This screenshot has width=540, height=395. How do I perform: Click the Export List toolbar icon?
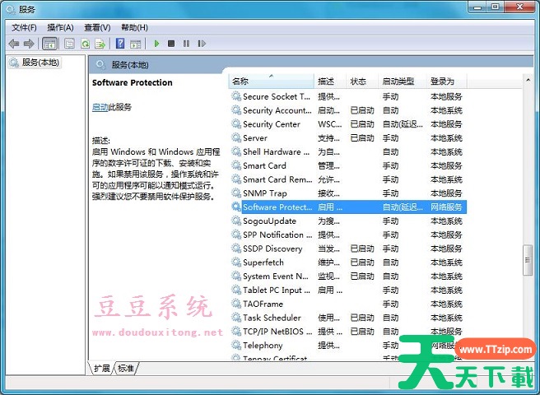[100, 44]
